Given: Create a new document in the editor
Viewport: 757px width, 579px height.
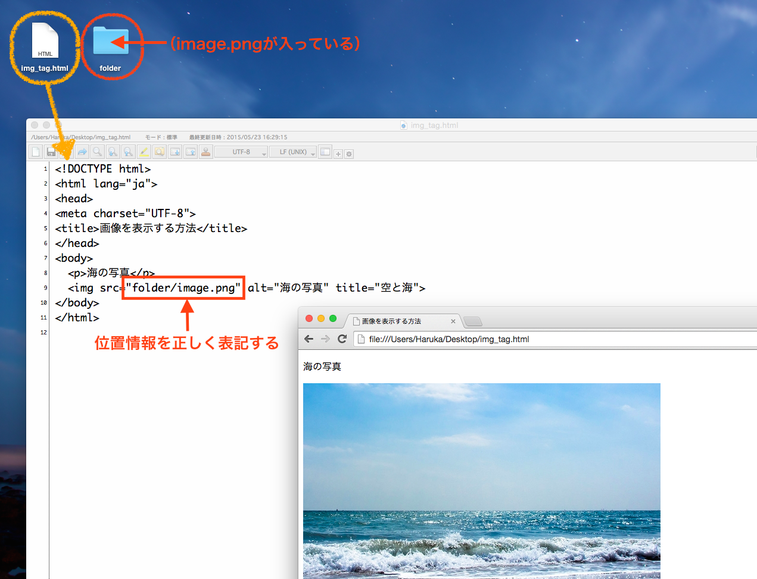Looking at the screenshot, I should (36, 152).
